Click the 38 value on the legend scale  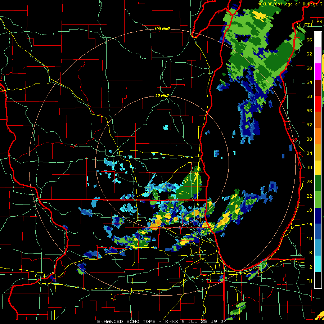[x=309, y=139]
